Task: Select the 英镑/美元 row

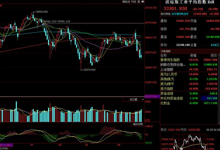Action: coord(168,78)
